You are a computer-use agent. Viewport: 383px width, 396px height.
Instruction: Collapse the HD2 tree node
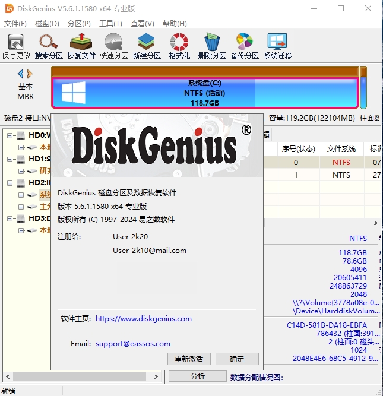10,183
